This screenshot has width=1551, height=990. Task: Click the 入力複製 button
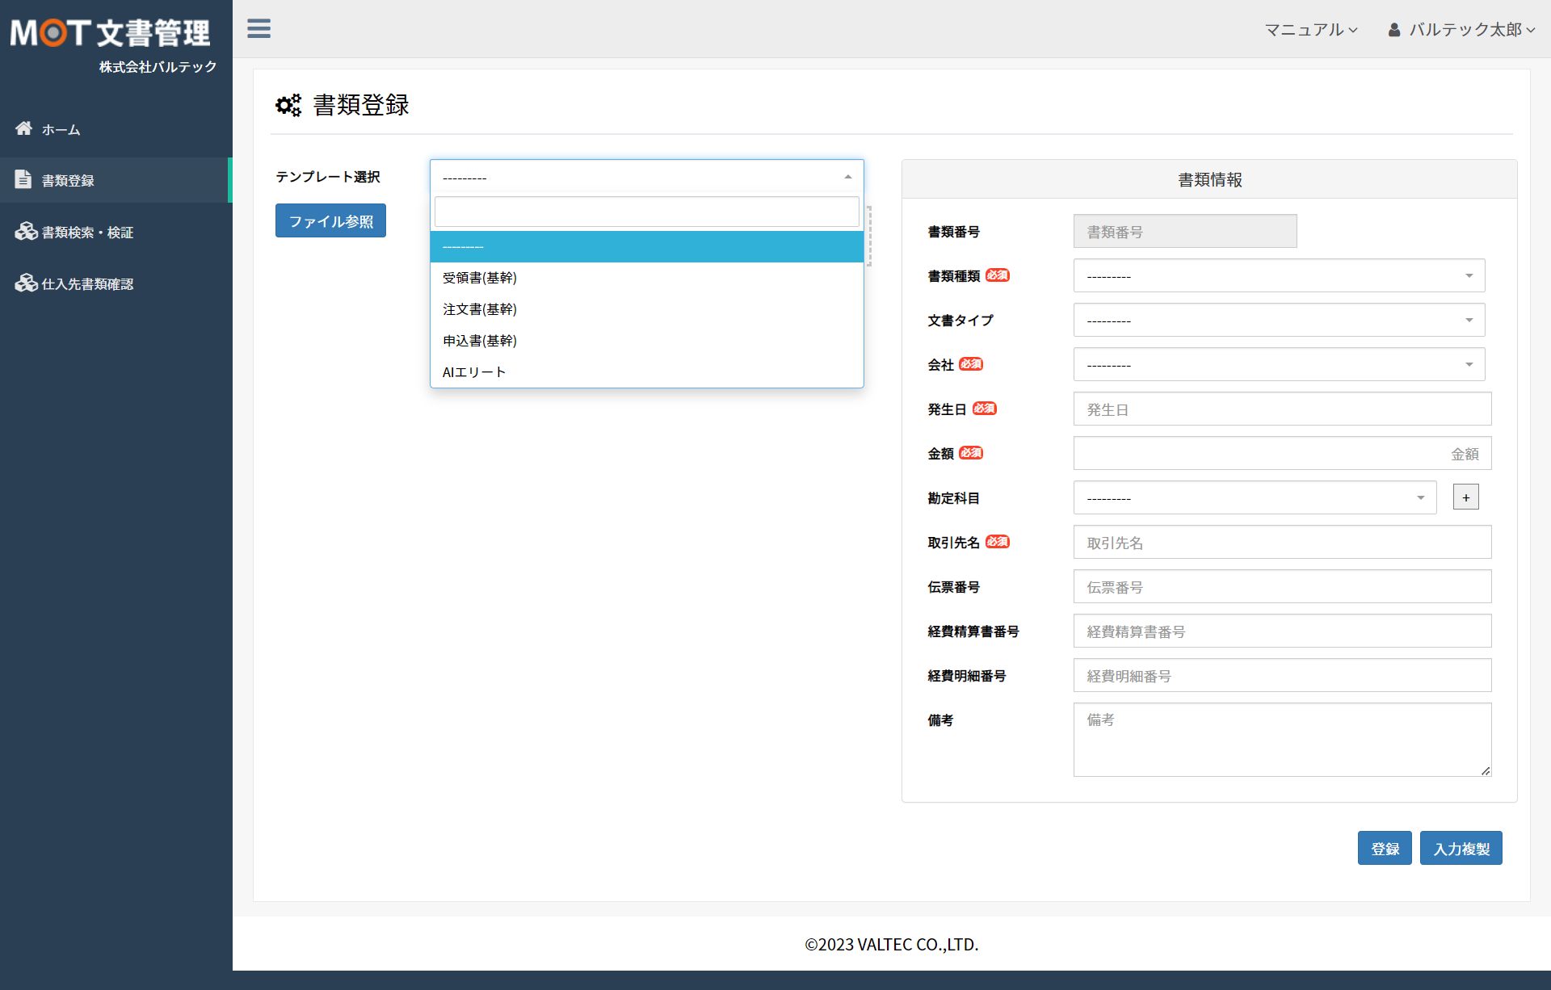[1461, 849]
